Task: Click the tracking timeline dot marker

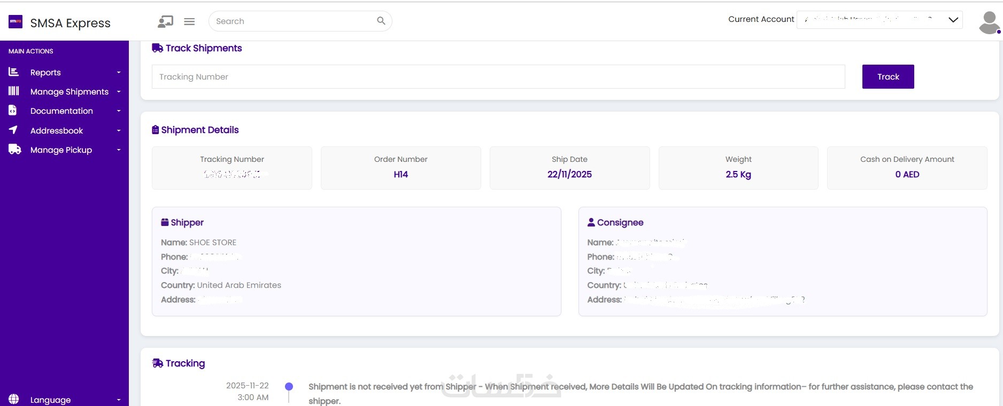Action: click(x=289, y=386)
